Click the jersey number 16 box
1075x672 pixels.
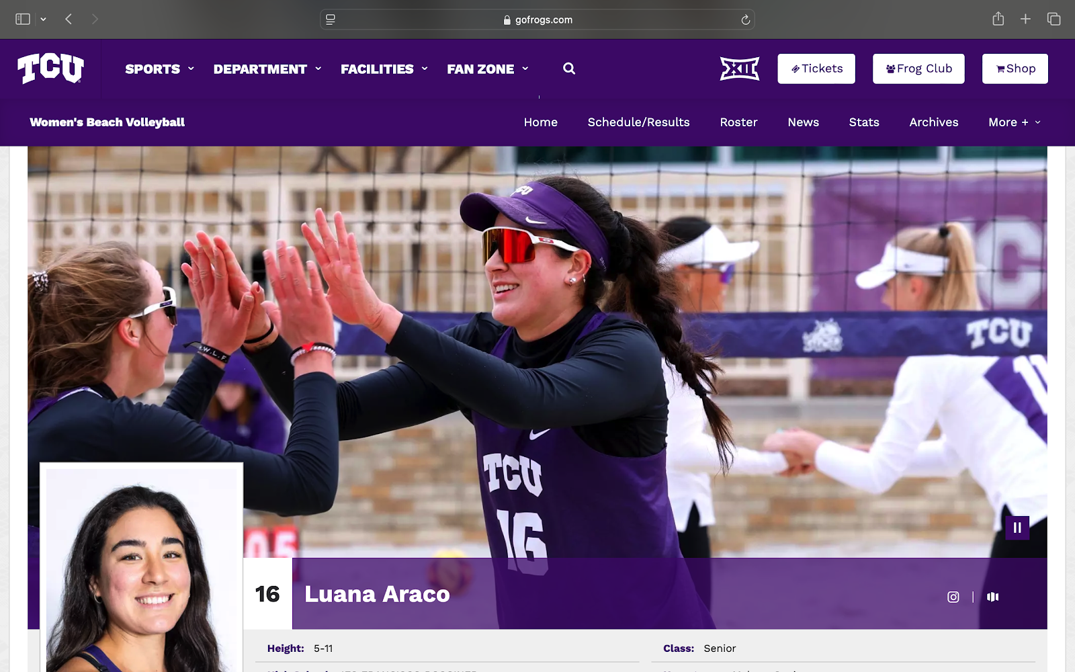point(267,594)
